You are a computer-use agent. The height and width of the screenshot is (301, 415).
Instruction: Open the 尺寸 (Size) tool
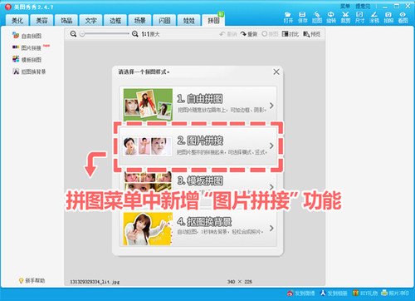point(359,17)
